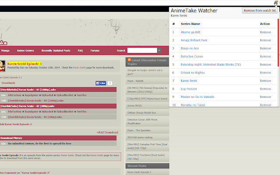This screenshot has height=175, width=280.
Task: Open Momo Kyun Sword forum topic
Action: (147, 98)
